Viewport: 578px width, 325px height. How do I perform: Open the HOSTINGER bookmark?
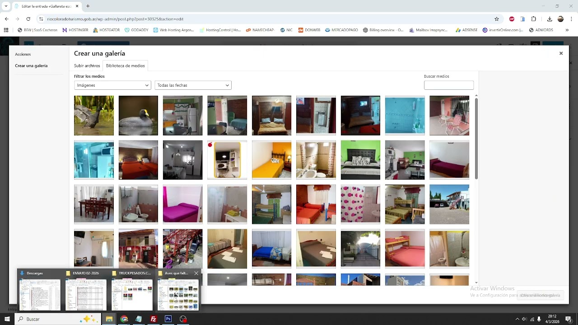point(75,30)
